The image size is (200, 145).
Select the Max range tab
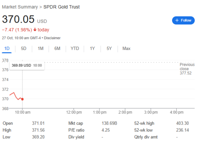[x=126, y=49]
